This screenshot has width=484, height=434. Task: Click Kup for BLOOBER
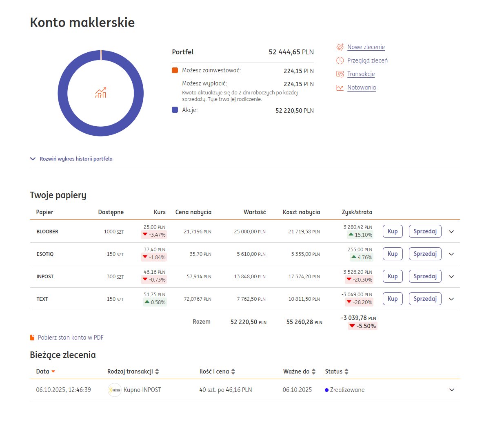click(393, 231)
